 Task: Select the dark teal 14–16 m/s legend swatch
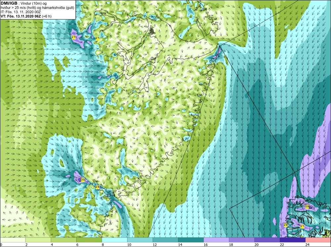191,240
